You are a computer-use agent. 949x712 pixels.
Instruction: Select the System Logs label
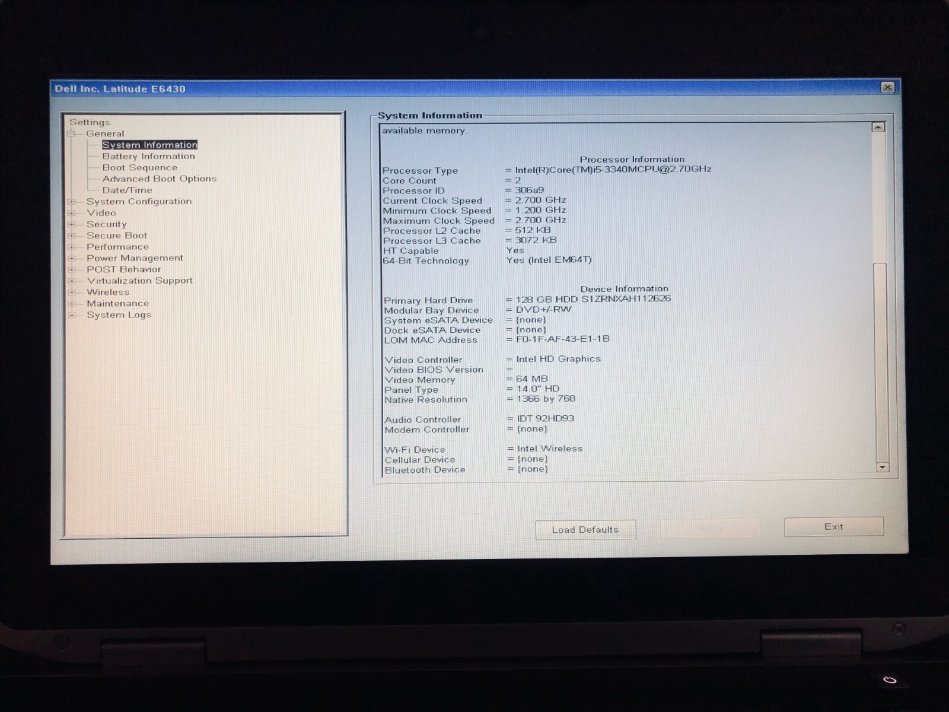(119, 315)
